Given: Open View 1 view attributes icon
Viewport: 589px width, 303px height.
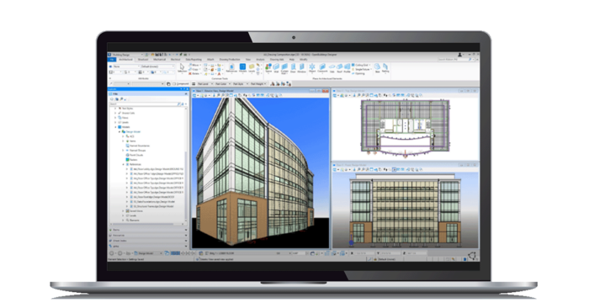Looking at the screenshot, I should click(194, 95).
